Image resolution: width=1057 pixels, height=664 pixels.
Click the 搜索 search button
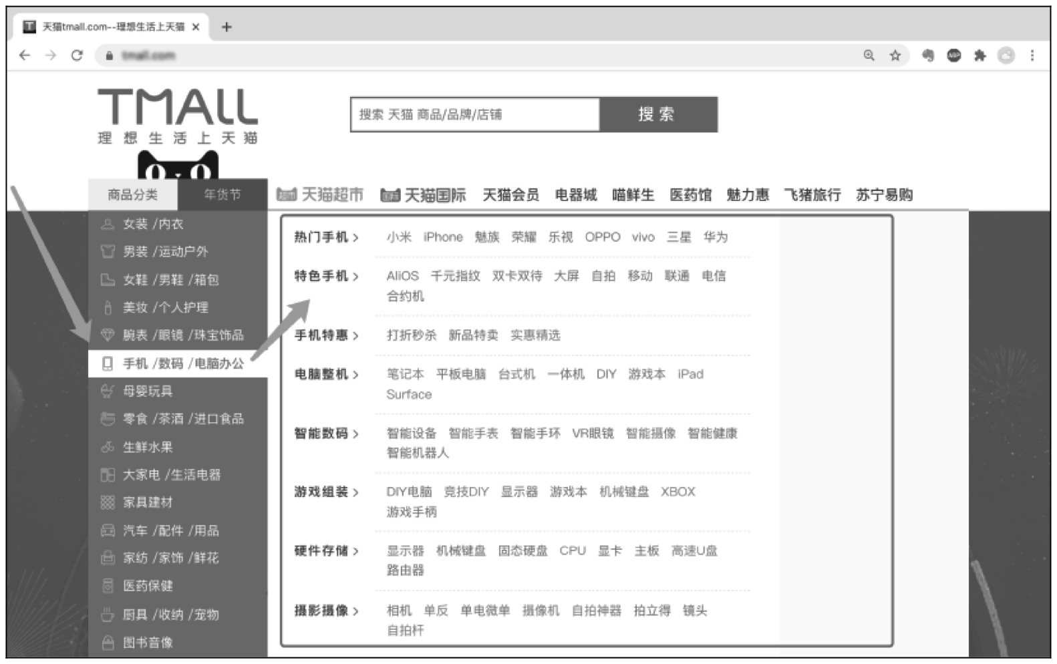[658, 114]
